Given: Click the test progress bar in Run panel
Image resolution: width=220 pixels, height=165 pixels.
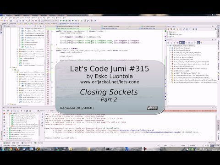Looking at the screenshot, I should (x=189, y=111).
